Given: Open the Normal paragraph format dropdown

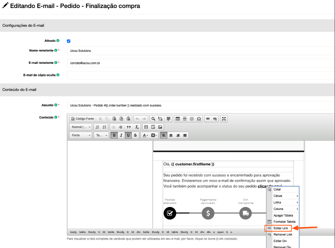Looking at the screenshot, I should tap(81, 127).
